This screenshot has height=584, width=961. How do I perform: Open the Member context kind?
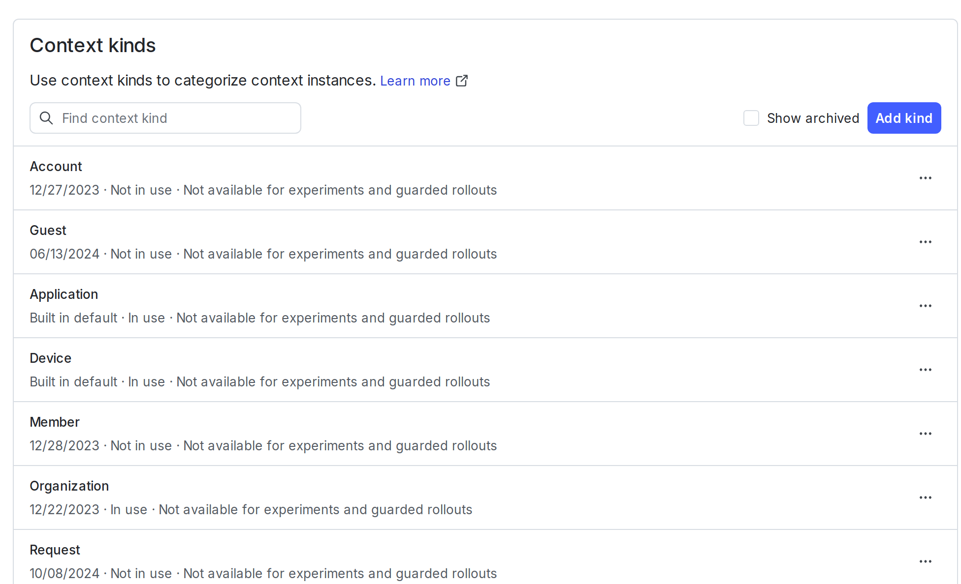55,422
